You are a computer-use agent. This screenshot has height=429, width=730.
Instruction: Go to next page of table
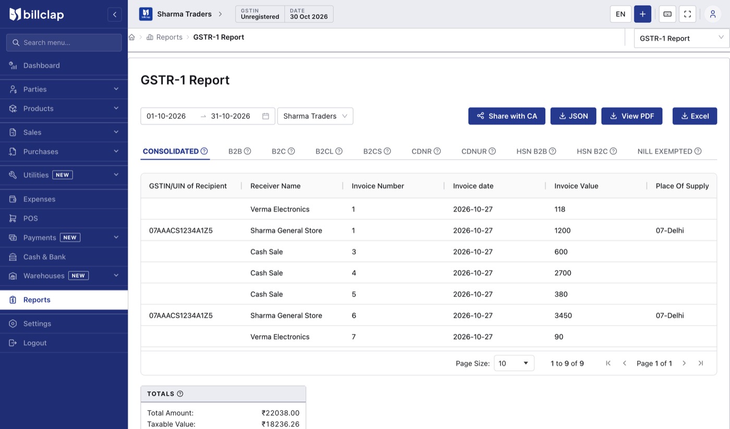684,363
